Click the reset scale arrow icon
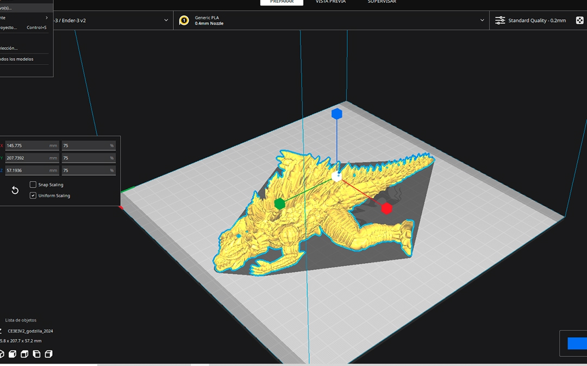 15,190
